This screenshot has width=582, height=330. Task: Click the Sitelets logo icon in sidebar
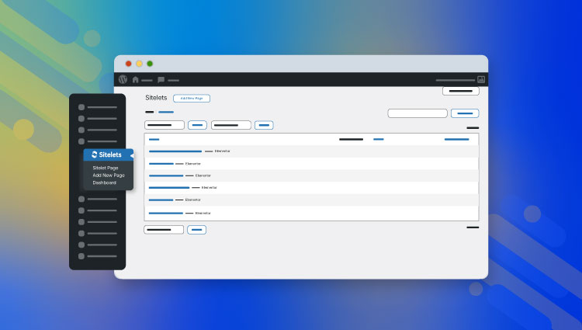94,155
